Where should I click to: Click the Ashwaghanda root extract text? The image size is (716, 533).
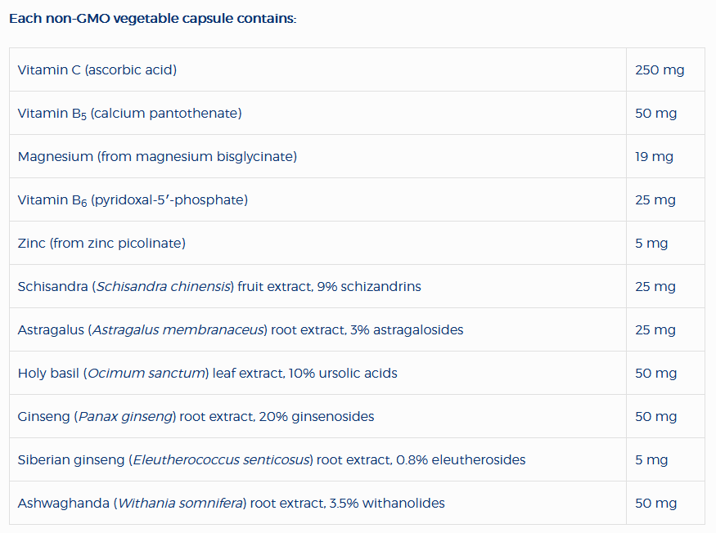pos(231,503)
